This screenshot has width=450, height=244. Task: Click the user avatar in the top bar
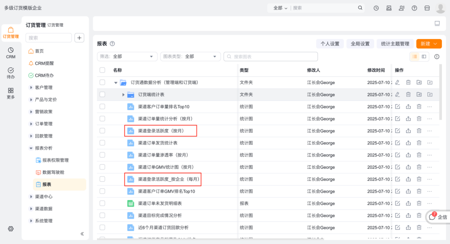440,8
